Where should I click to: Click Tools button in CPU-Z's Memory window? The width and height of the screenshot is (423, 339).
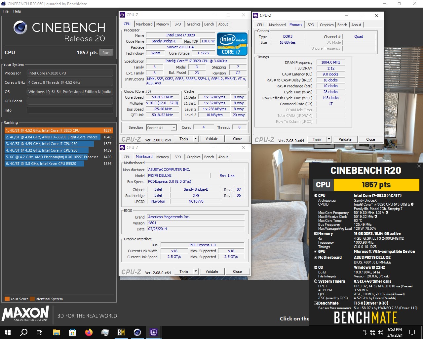coord(317,139)
